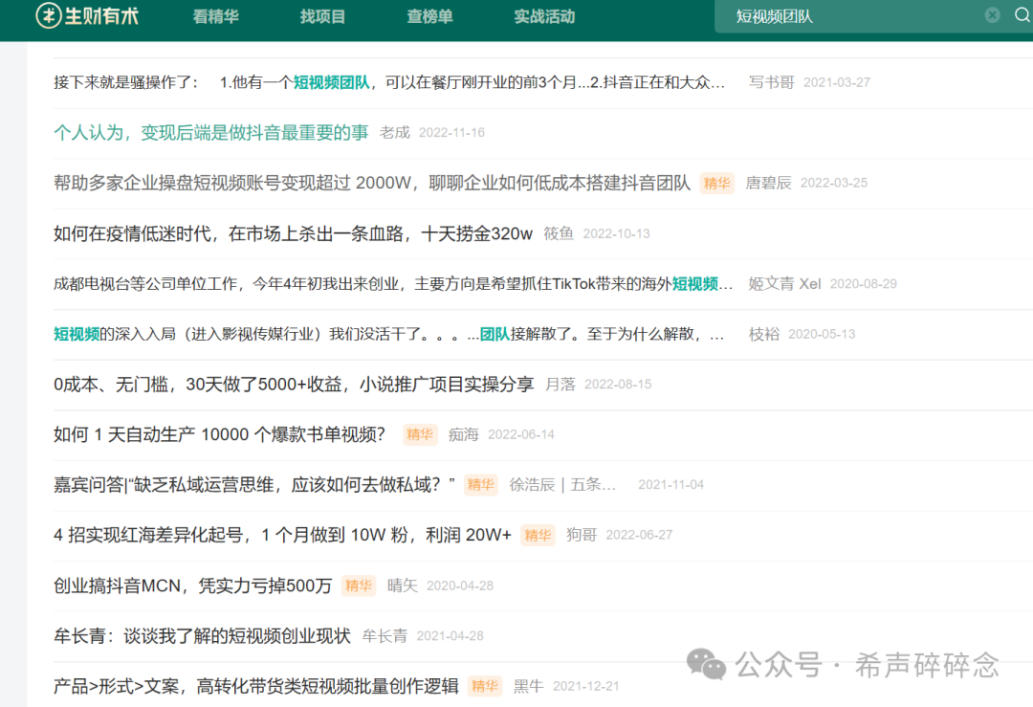Click the 生财有术 site logo
Viewport: 1033px width, 707px height.
click(x=88, y=17)
